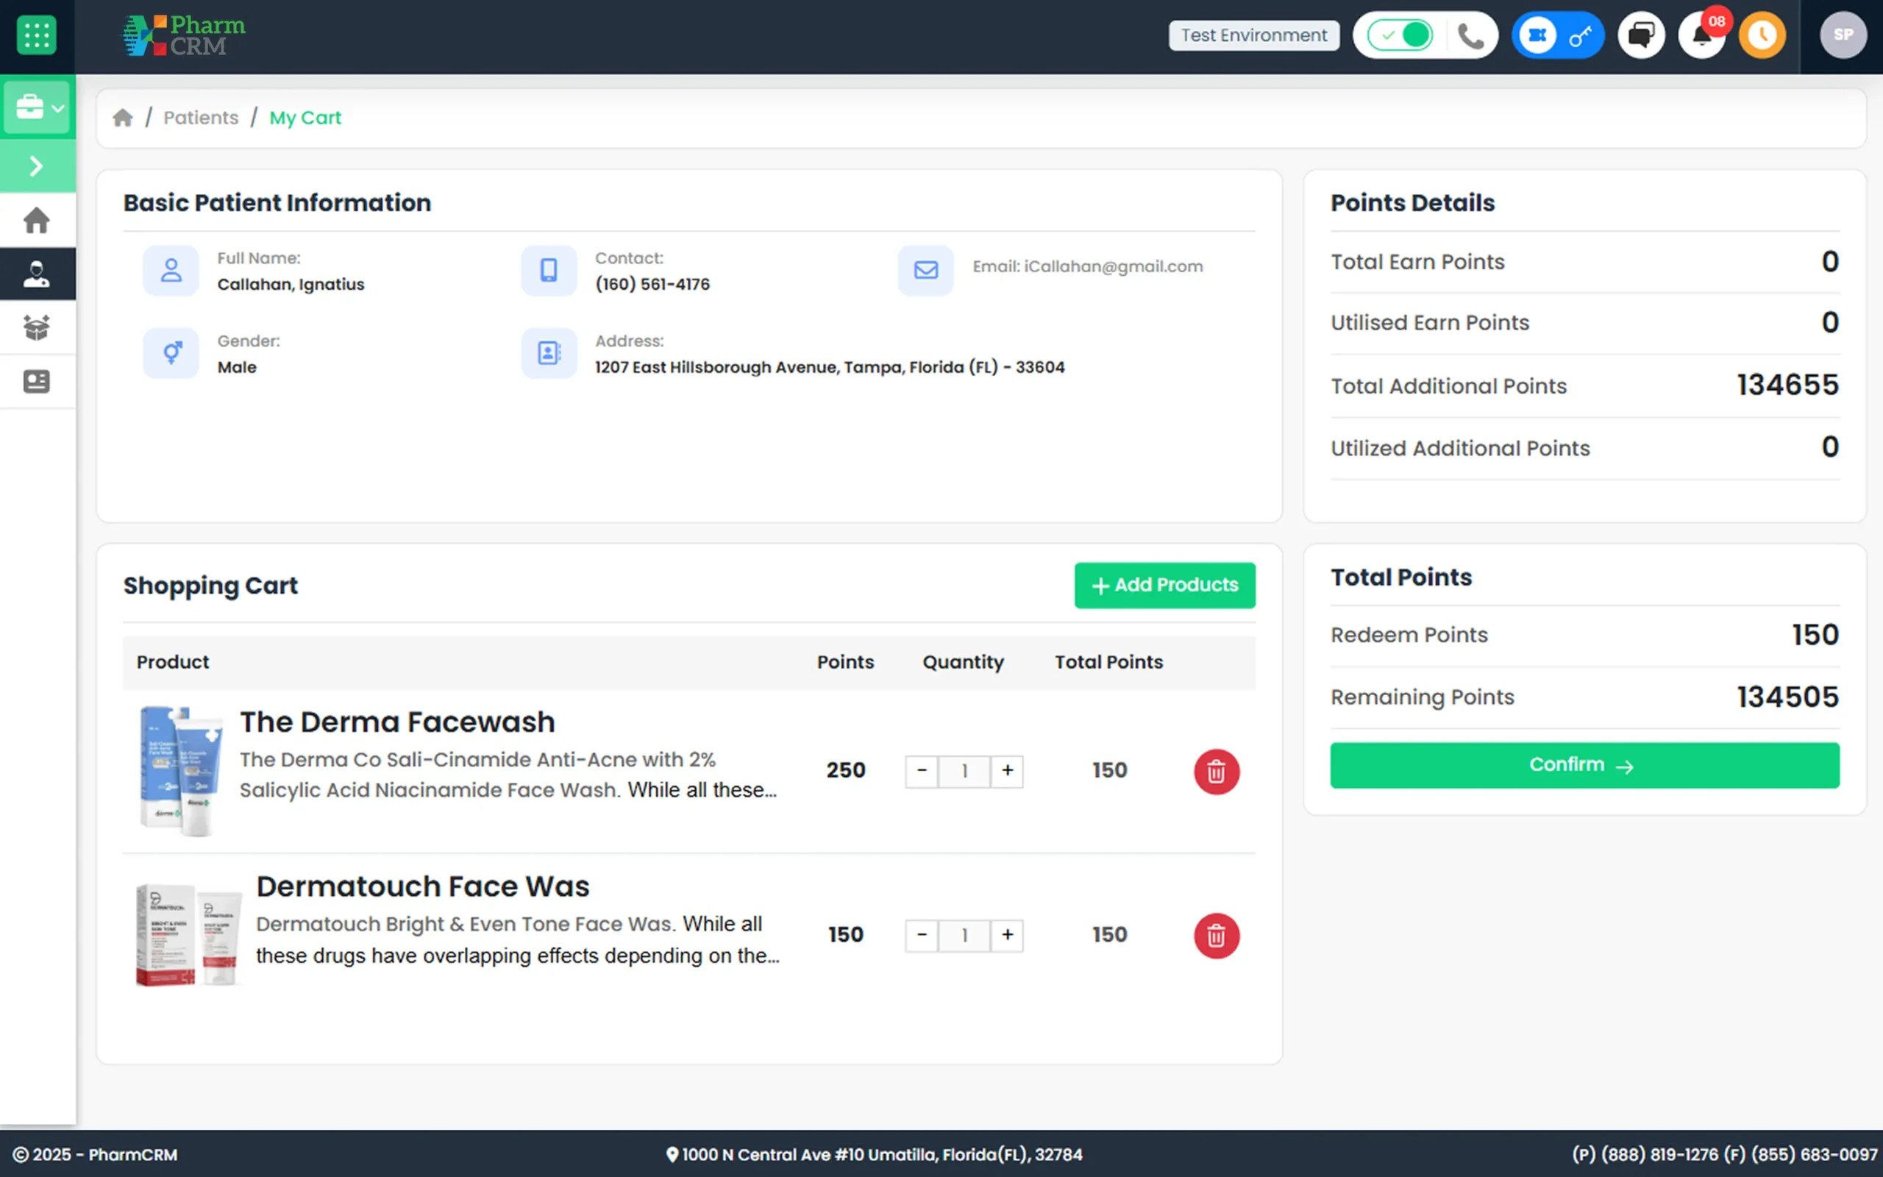Open the ID card sidebar icon
1883x1177 pixels.
tap(37, 382)
